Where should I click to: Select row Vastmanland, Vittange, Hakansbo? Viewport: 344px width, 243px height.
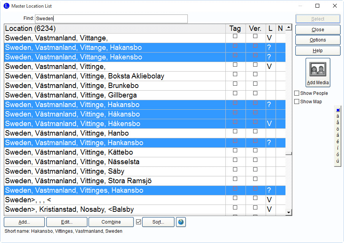145,48
